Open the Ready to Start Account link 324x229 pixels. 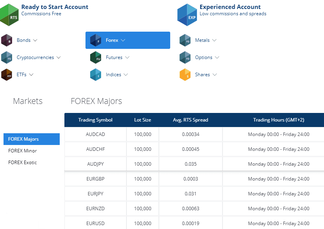55,7
